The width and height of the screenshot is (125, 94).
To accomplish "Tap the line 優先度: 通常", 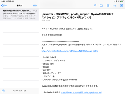I will tap(48, 64).
